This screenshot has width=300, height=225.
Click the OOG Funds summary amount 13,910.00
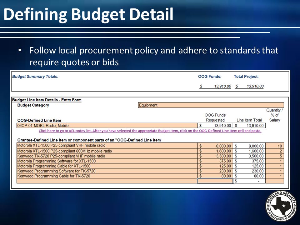pos(215,86)
